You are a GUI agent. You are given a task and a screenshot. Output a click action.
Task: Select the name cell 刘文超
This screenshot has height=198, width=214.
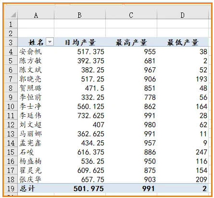[36, 124]
